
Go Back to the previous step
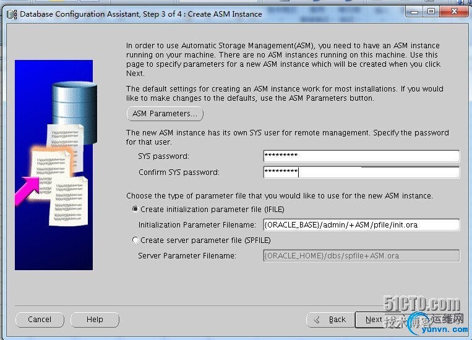click(x=331, y=320)
